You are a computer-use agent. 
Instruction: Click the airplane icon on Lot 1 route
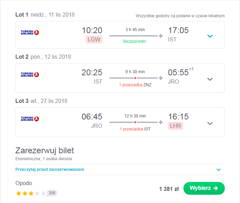161,36
